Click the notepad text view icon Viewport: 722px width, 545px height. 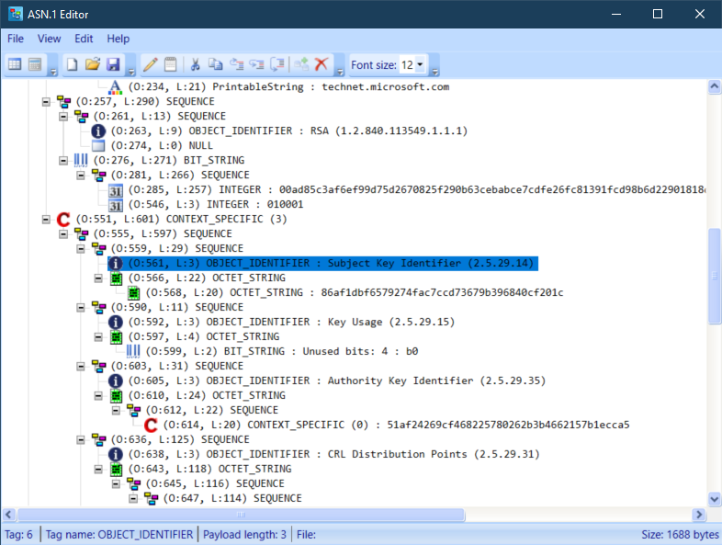coord(170,64)
